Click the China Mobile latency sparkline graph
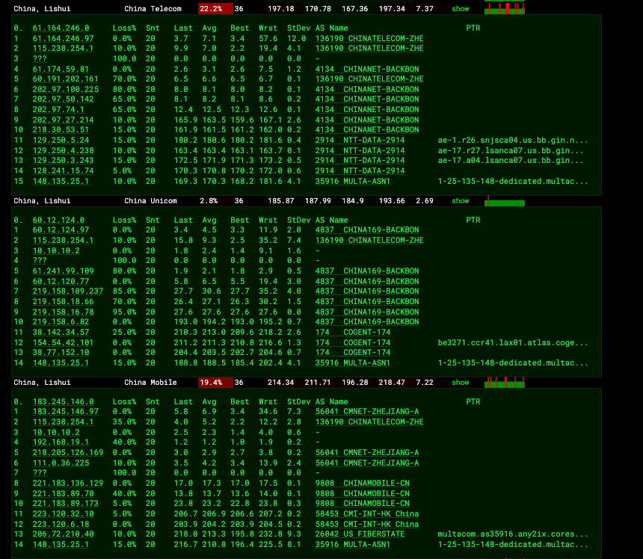 [505, 383]
